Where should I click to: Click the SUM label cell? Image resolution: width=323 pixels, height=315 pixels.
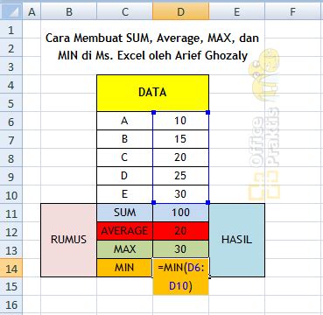point(124,213)
